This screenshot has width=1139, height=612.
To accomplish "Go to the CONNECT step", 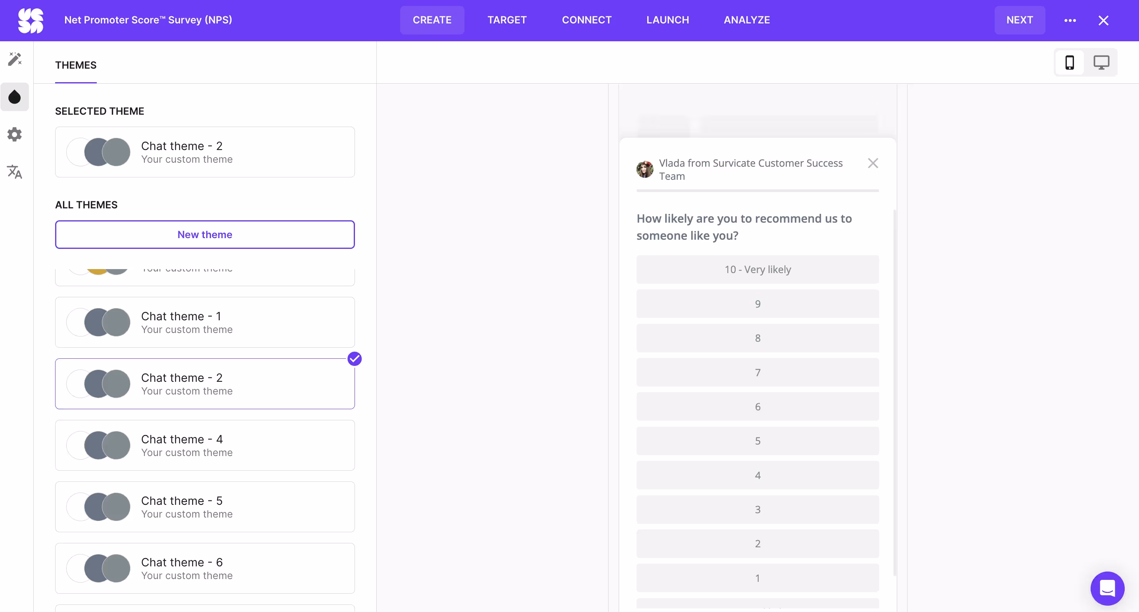I will point(586,20).
